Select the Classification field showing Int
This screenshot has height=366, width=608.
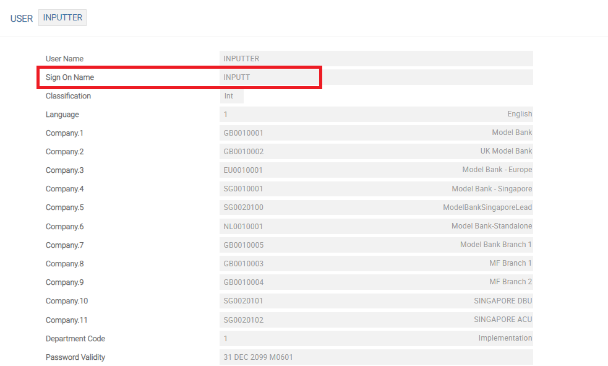pos(231,96)
